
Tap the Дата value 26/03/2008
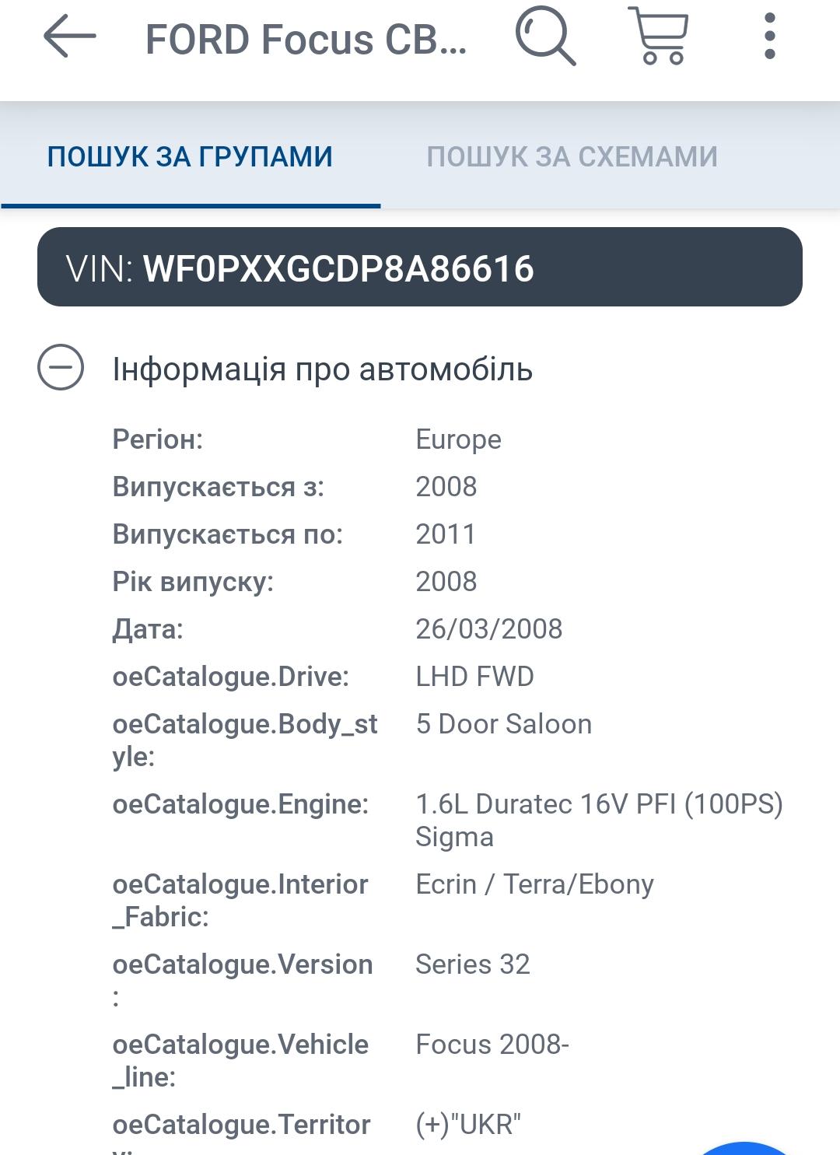488,628
